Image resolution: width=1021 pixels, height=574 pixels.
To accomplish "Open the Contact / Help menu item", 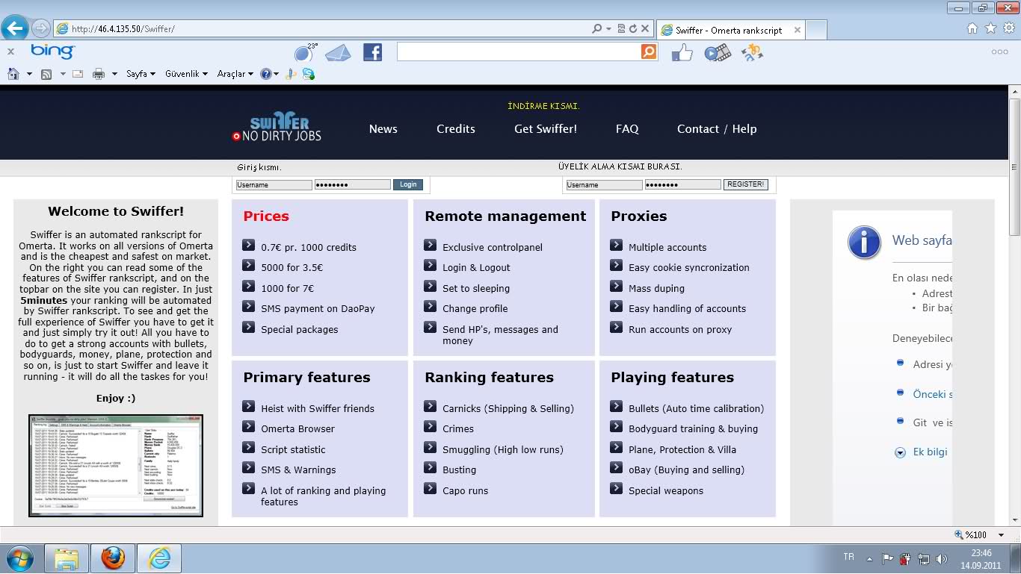I will tap(717, 129).
